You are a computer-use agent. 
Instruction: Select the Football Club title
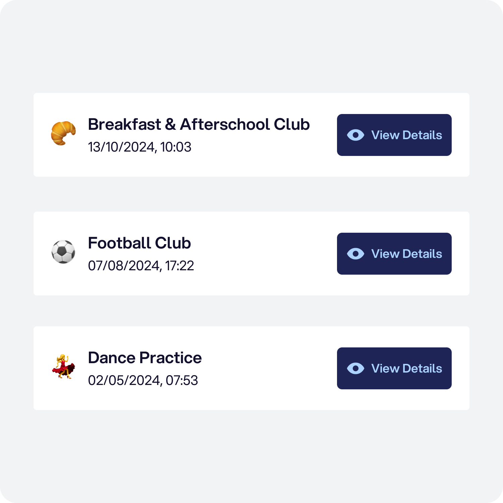(x=139, y=243)
